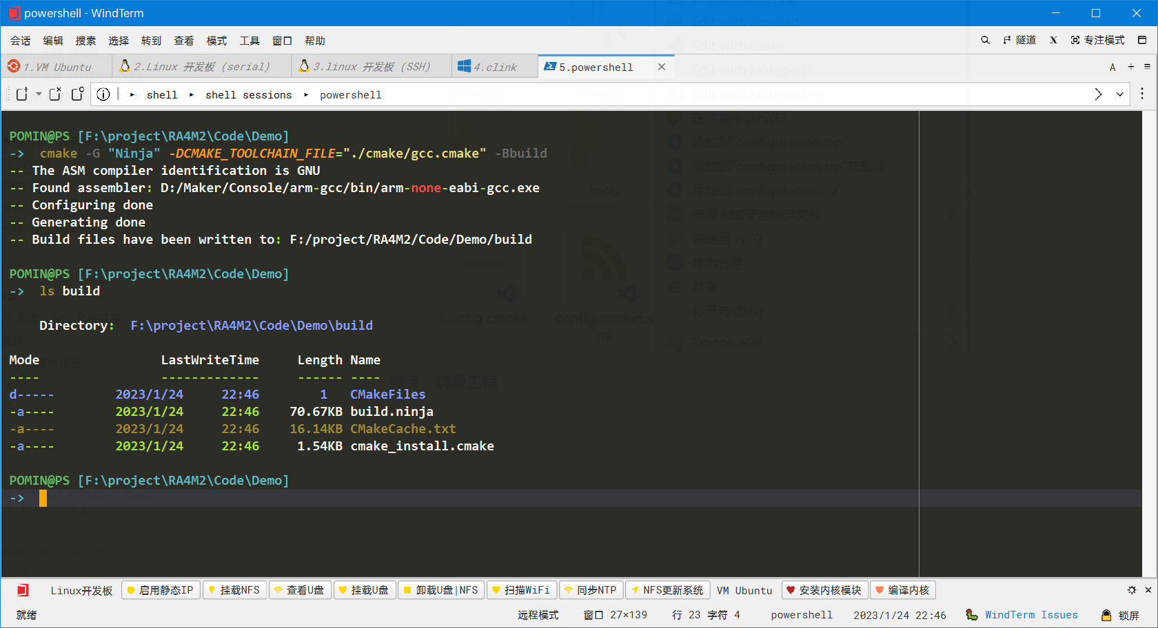Toggle 专注模式 focus mode
The width and height of the screenshot is (1158, 628).
(x=1097, y=40)
